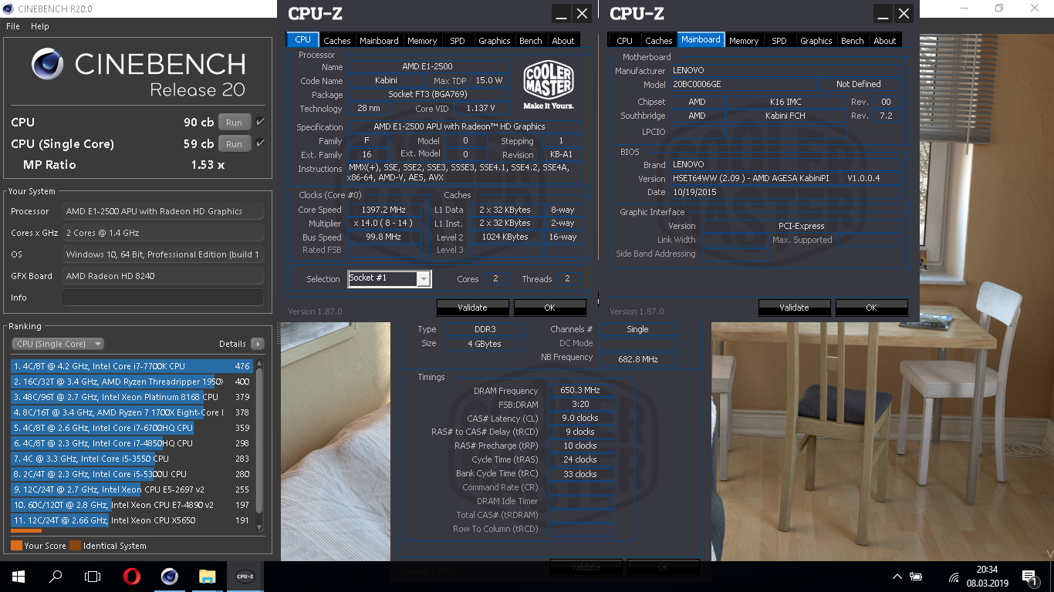Open CPU-Z from the taskbar
The width and height of the screenshot is (1054, 592).
tap(244, 576)
